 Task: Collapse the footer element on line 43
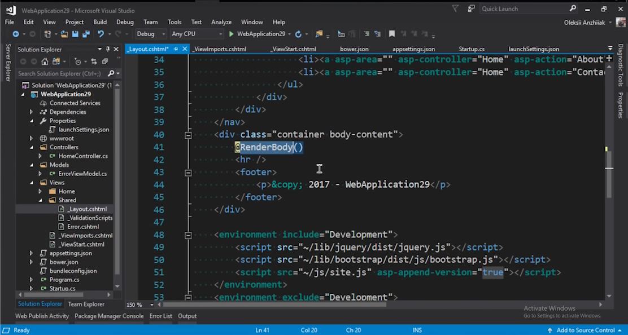point(188,173)
